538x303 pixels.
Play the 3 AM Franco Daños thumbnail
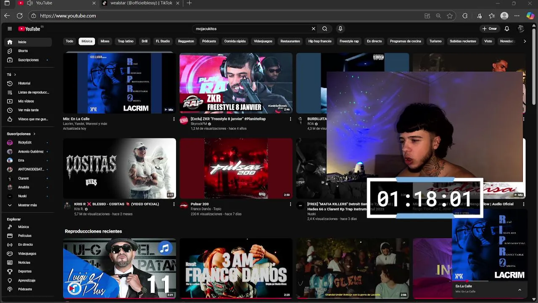click(x=236, y=268)
